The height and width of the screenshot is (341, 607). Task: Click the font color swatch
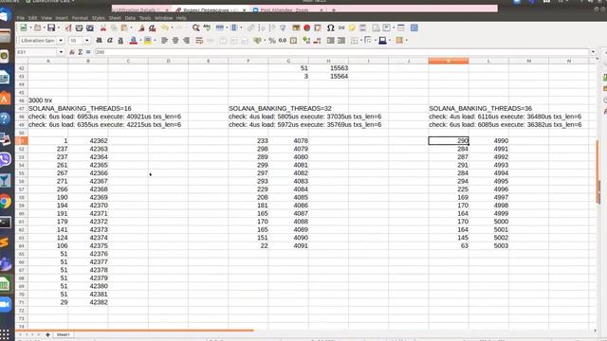pos(133,40)
